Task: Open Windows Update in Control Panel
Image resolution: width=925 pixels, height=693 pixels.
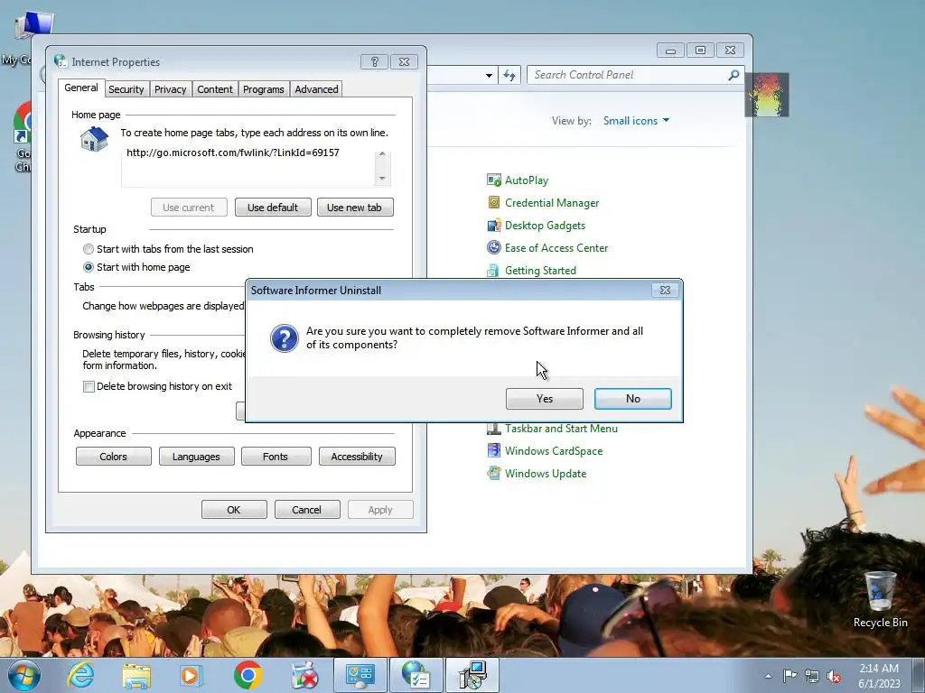Action: [x=545, y=474]
